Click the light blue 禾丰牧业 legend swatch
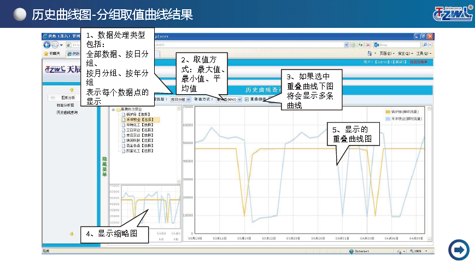 [x=388, y=119]
